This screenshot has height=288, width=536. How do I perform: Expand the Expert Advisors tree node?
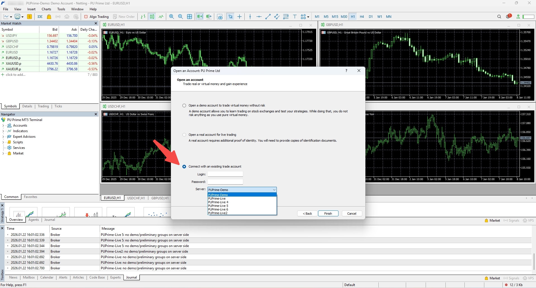[3, 137]
